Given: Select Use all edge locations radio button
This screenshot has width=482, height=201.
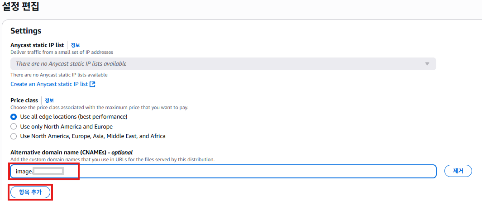Looking at the screenshot, I should pyautogui.click(x=14, y=117).
